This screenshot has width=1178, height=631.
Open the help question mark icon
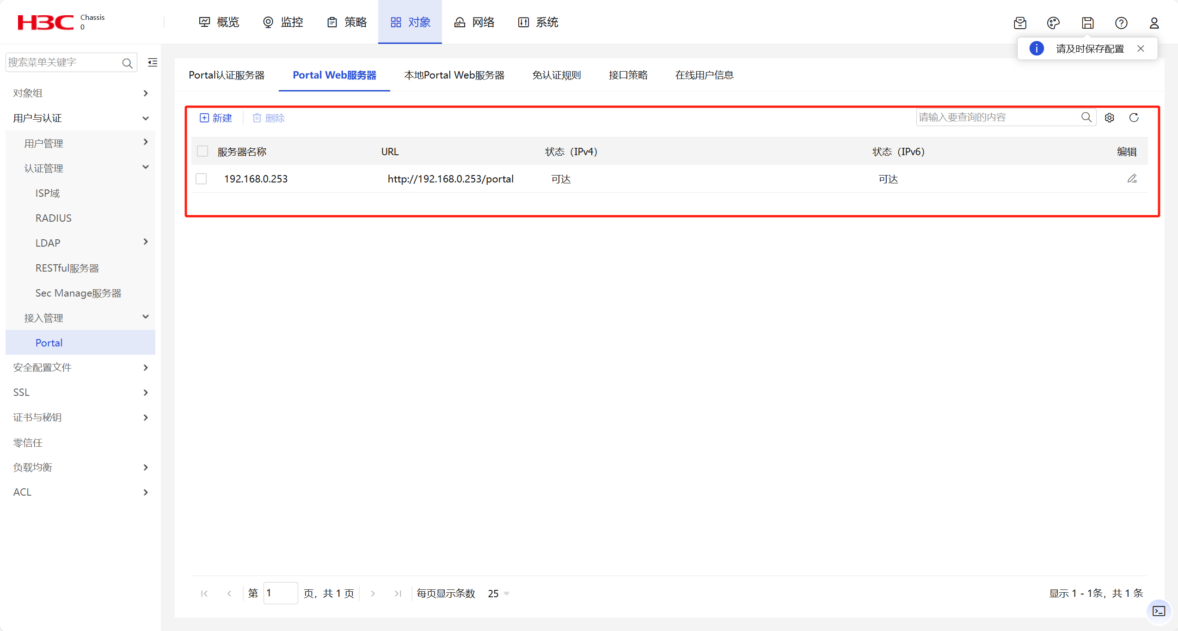tap(1121, 23)
